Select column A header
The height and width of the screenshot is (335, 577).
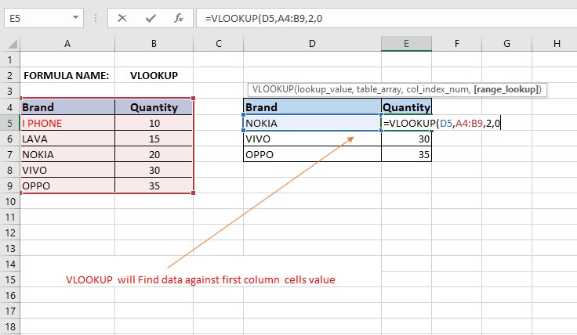coord(67,43)
